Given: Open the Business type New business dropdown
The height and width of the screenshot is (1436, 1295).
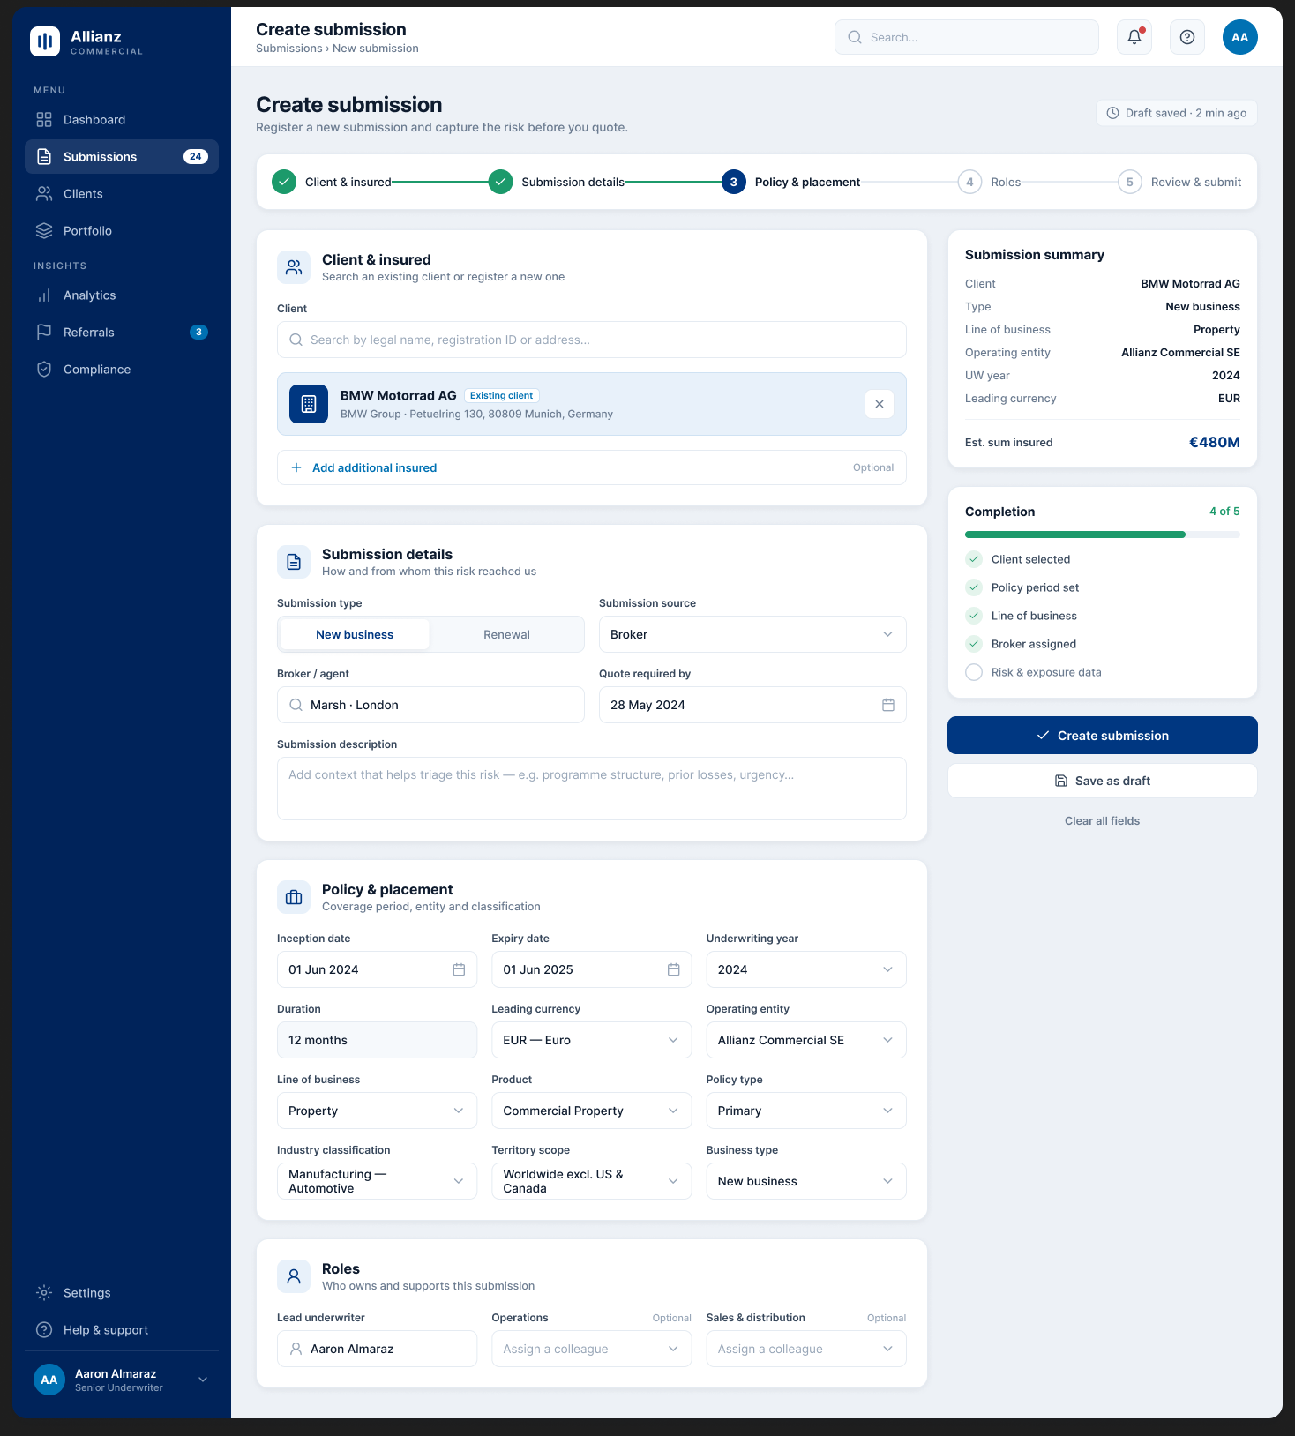Looking at the screenshot, I should click(806, 1181).
